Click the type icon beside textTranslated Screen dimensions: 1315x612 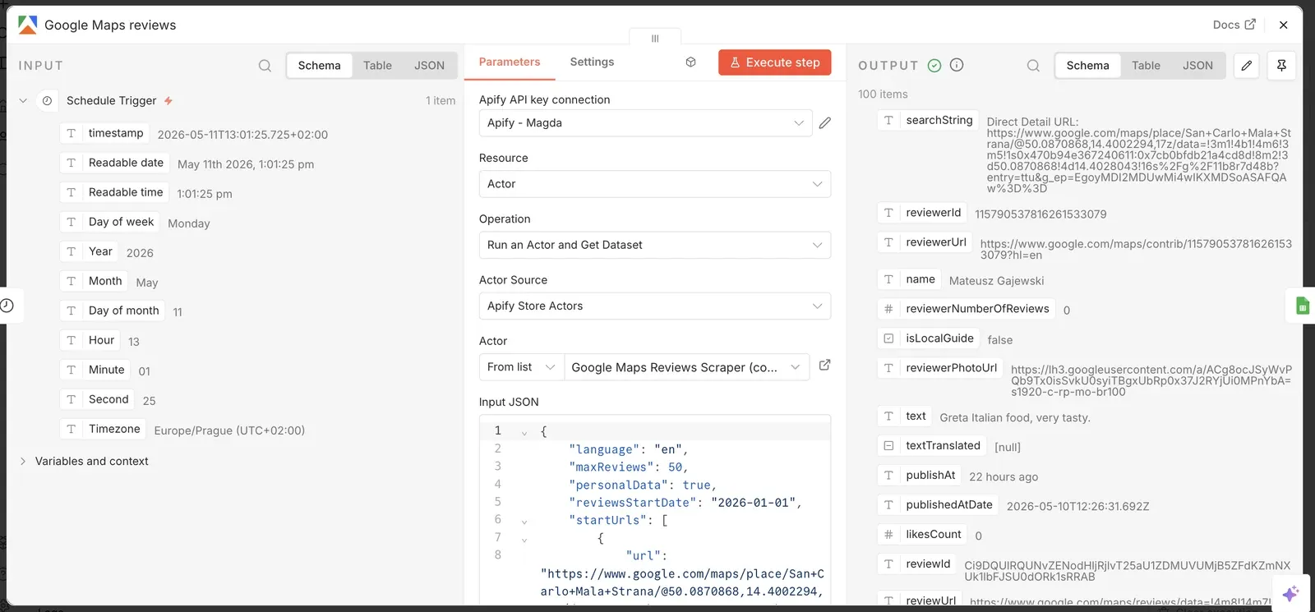(888, 446)
